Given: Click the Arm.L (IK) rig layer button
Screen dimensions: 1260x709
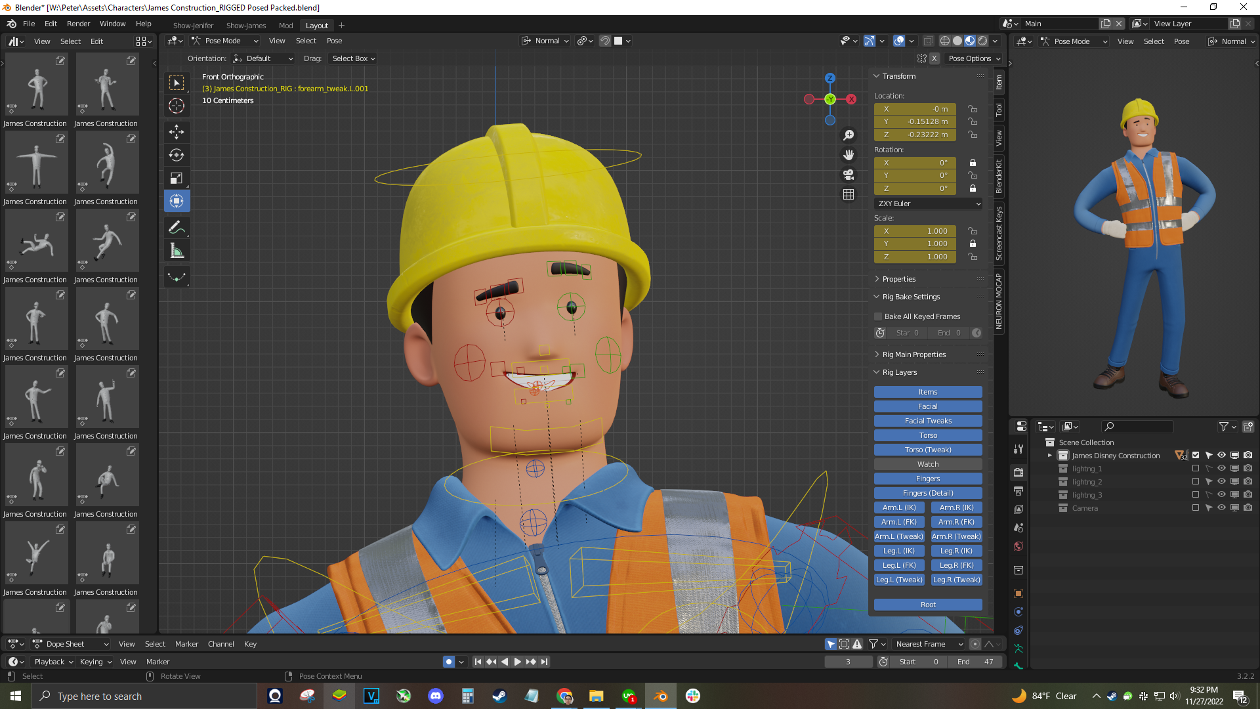Looking at the screenshot, I should tap(898, 507).
